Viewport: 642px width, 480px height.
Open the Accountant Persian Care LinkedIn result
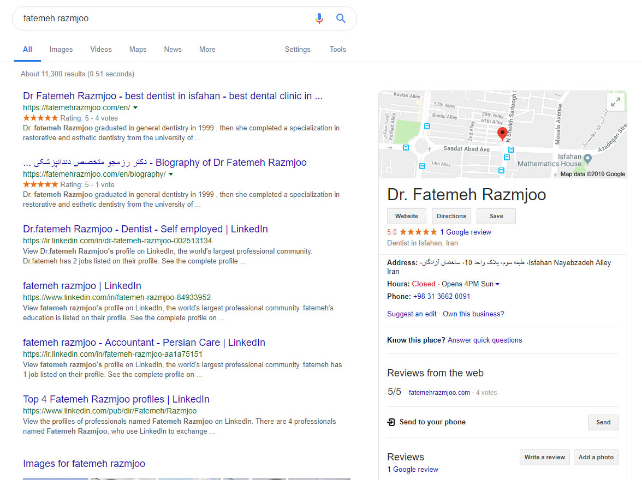point(144,343)
